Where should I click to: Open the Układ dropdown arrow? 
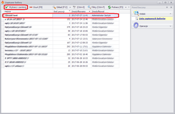69,8
